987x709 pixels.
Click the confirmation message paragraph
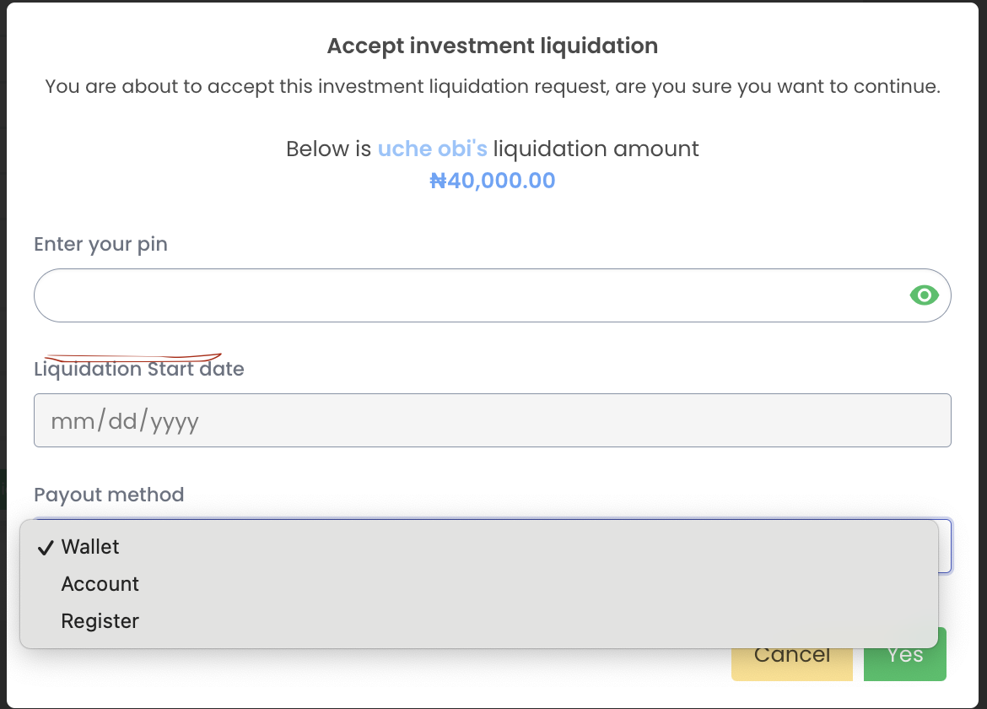[492, 87]
